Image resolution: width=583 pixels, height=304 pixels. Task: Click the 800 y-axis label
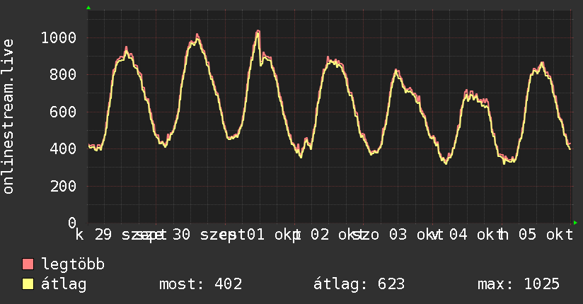coord(63,75)
